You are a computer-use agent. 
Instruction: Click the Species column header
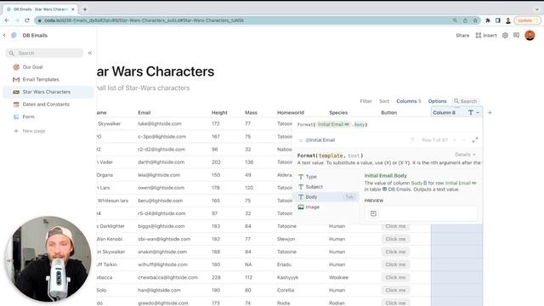338,113
